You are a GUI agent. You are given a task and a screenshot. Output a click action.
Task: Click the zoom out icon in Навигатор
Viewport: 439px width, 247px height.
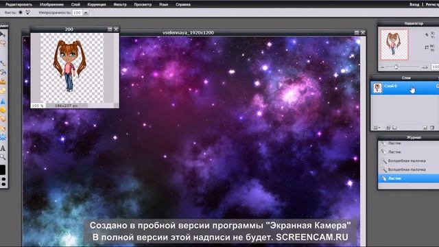pyautogui.click(x=382, y=67)
